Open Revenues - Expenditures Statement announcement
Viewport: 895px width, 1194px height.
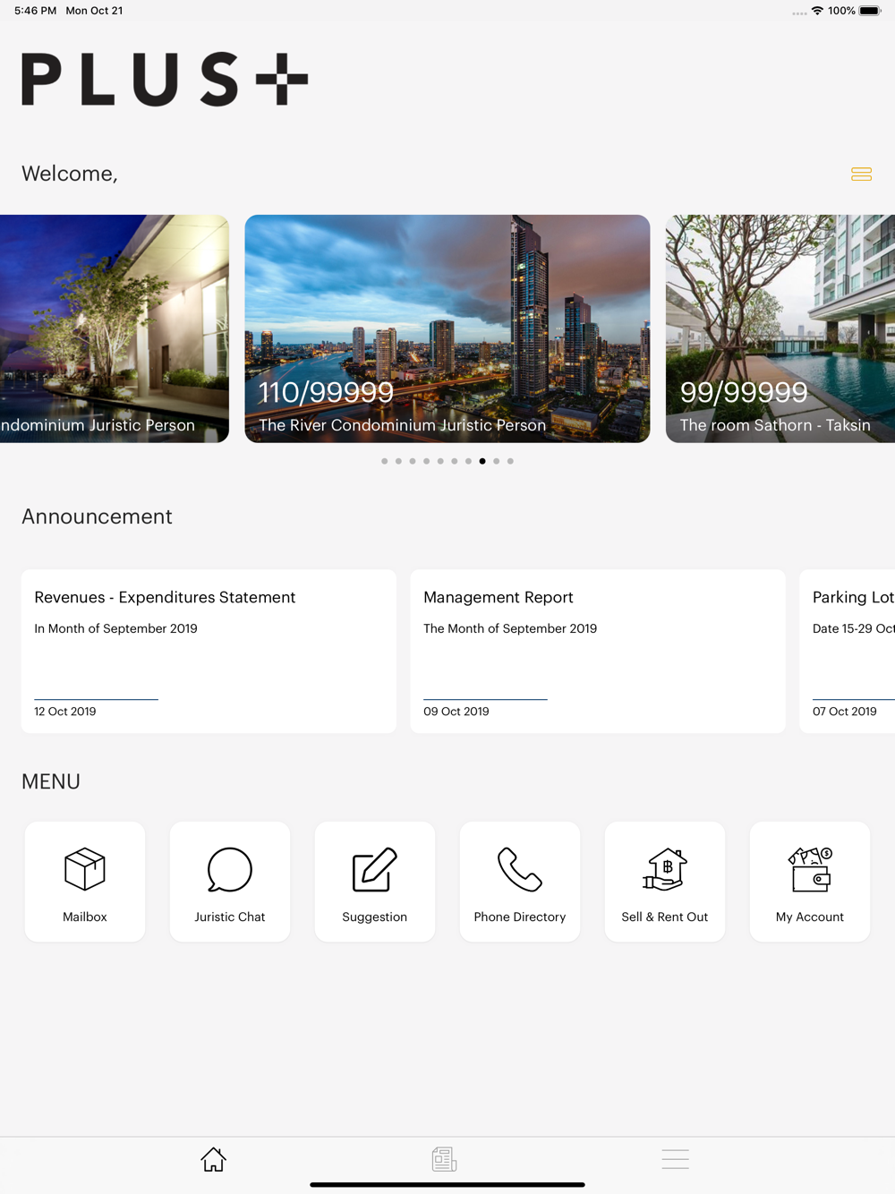coord(209,652)
